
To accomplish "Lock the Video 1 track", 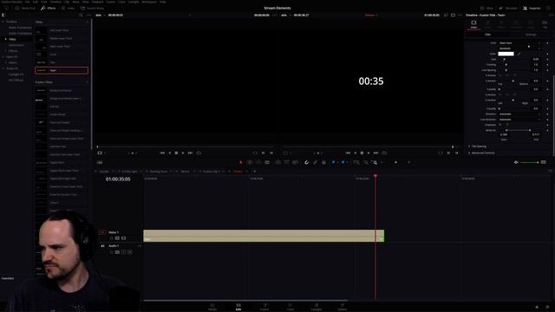I will [x=112, y=238].
